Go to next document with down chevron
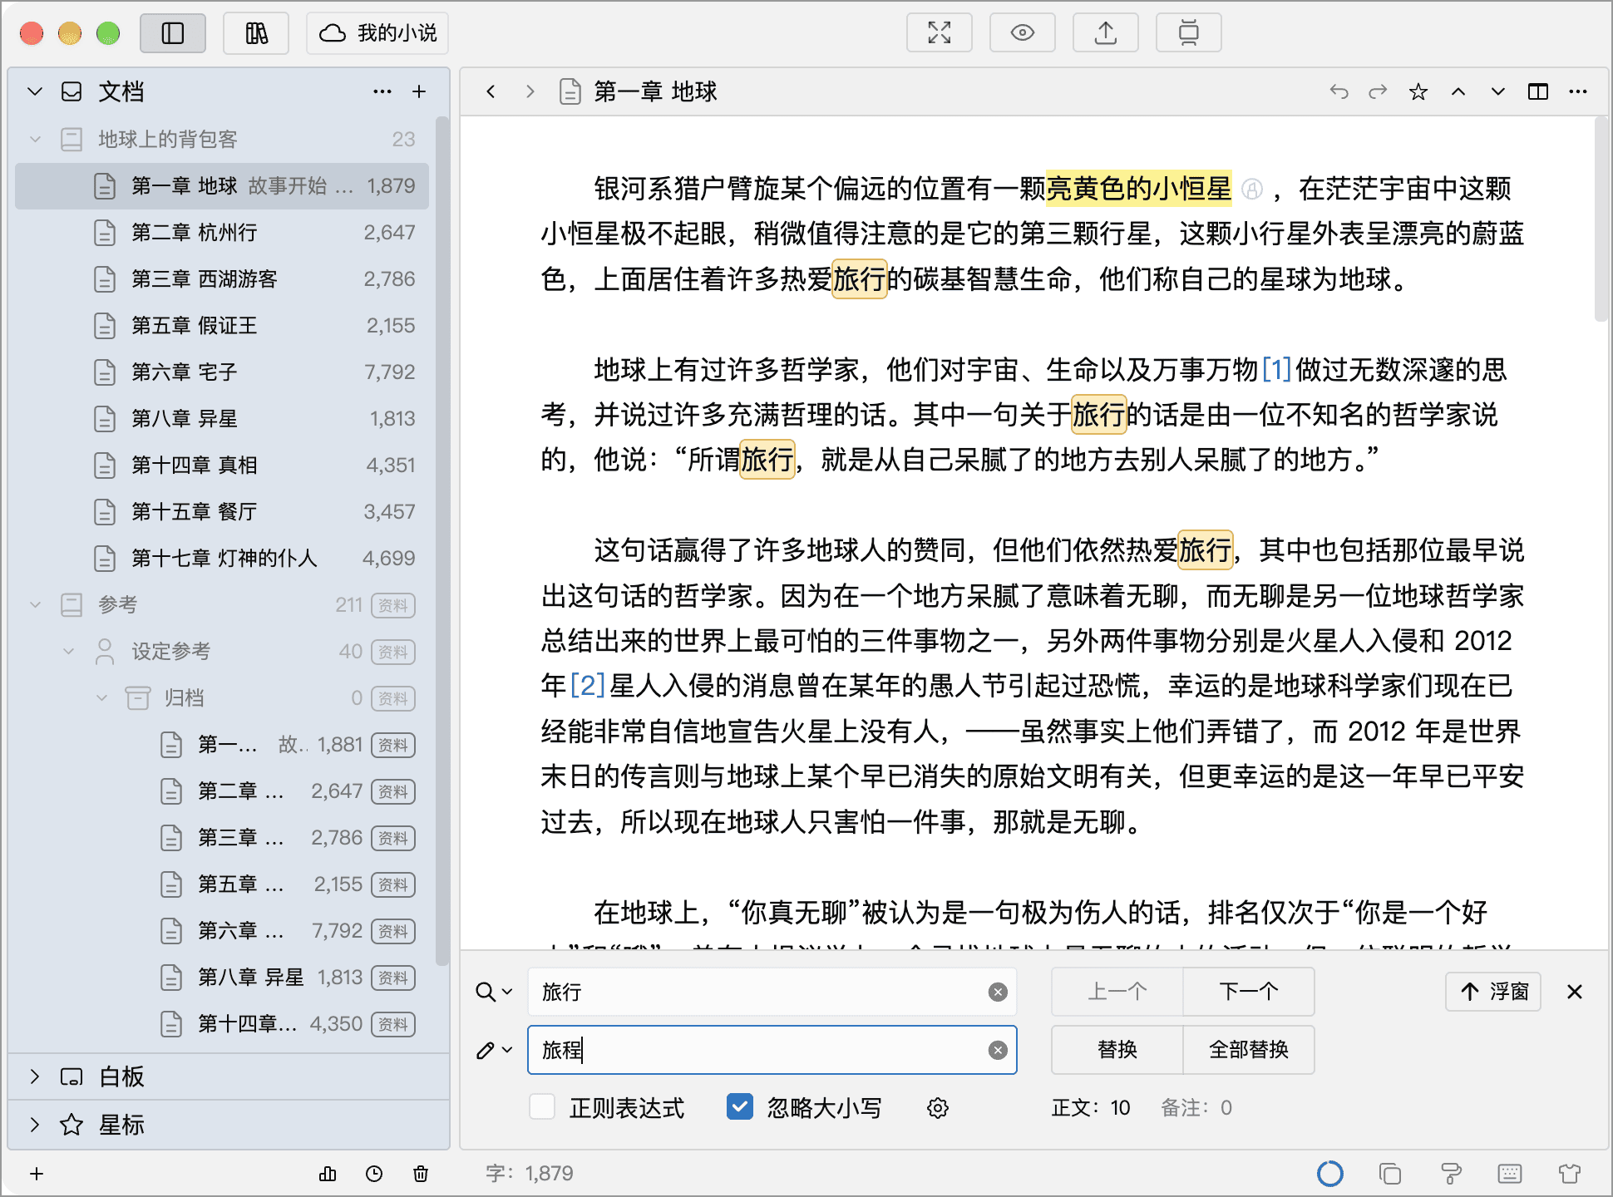 click(1498, 91)
